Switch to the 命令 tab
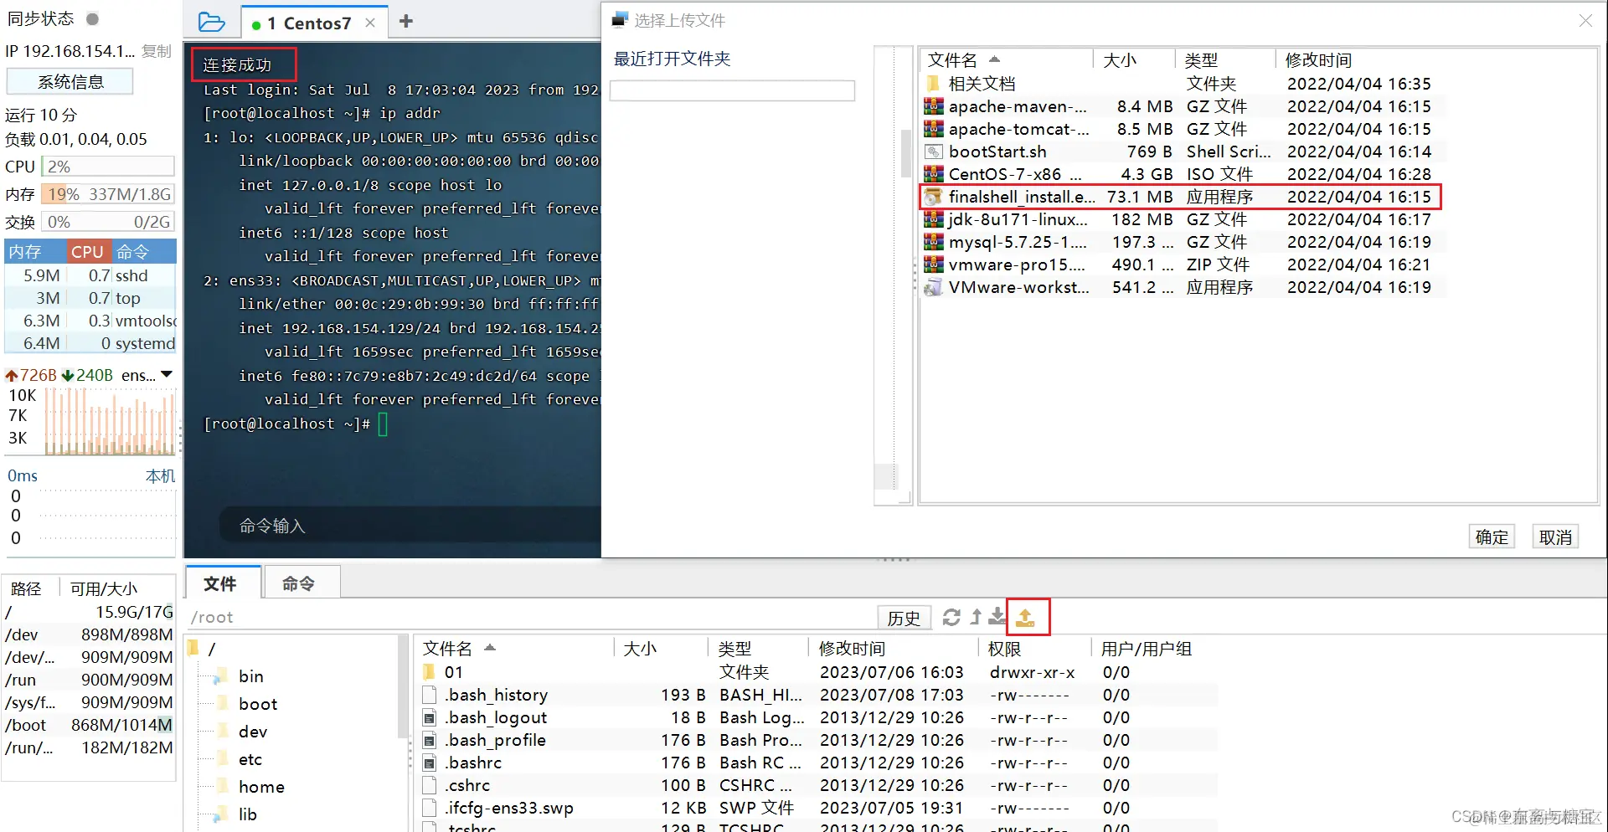The image size is (1608, 832). 300,583
